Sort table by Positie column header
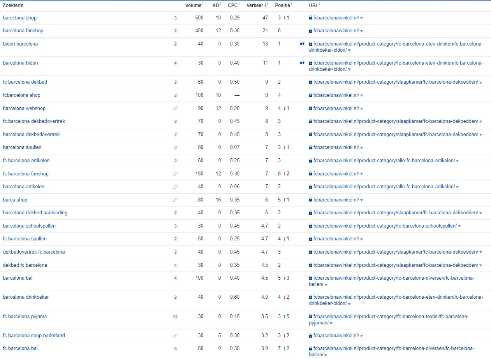 click(x=282, y=5)
